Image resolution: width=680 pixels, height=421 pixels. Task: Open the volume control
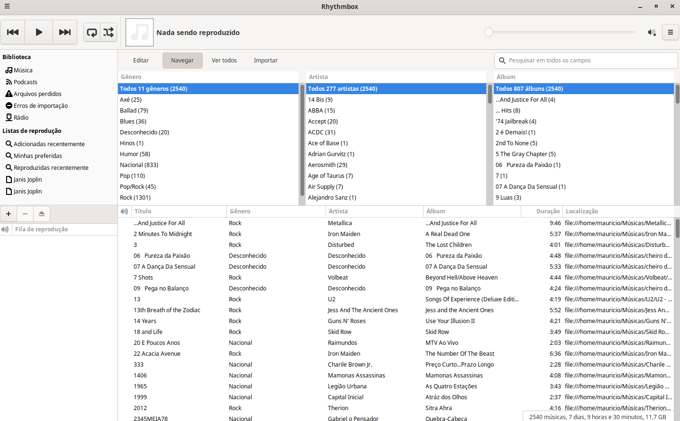pos(652,32)
